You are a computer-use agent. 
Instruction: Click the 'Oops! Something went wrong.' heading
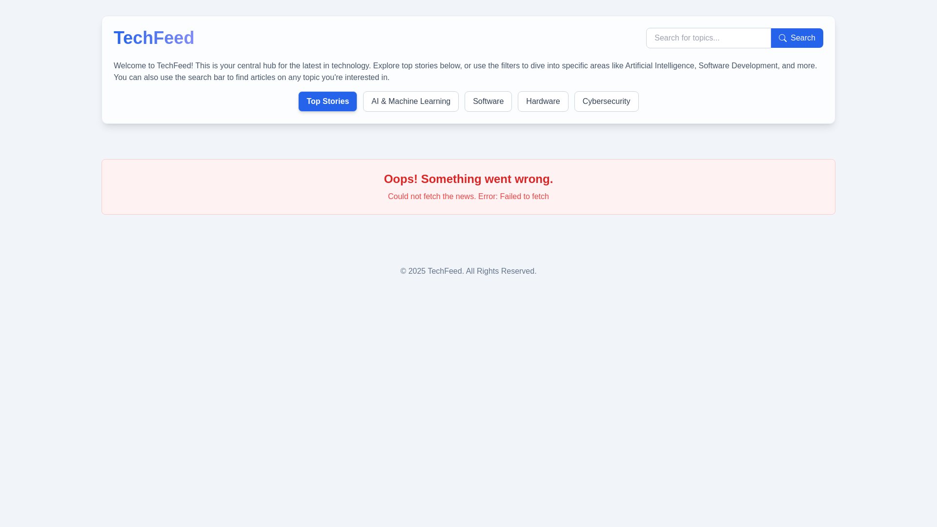tap(468, 179)
